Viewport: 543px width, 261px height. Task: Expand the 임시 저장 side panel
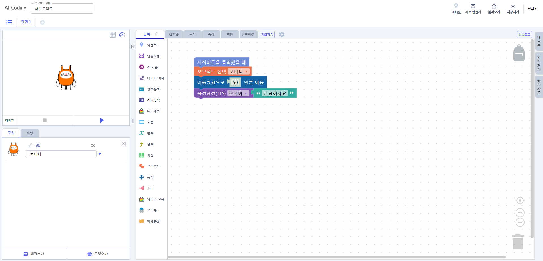(x=539, y=63)
